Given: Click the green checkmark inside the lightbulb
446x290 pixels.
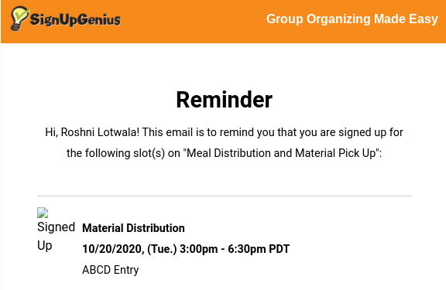Looking at the screenshot, I should click(x=21, y=13).
